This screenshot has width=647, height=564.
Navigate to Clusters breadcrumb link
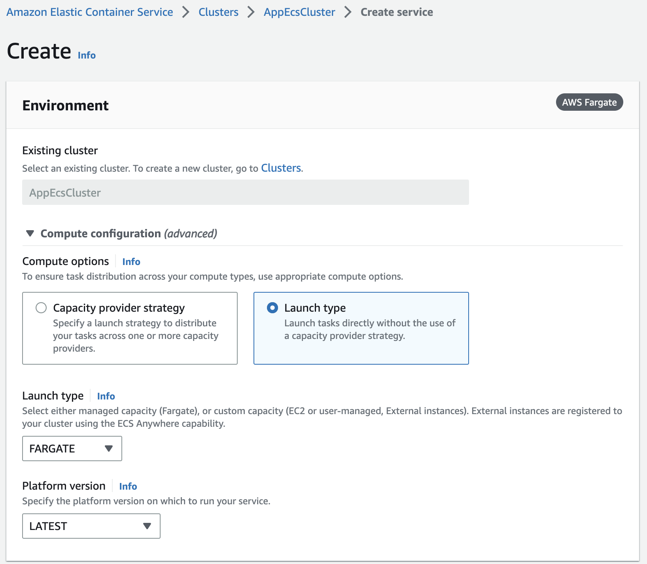(218, 12)
